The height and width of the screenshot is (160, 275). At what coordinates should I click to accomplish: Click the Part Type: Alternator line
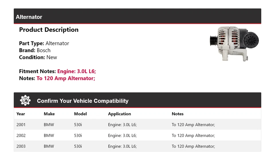[x=44, y=43]
